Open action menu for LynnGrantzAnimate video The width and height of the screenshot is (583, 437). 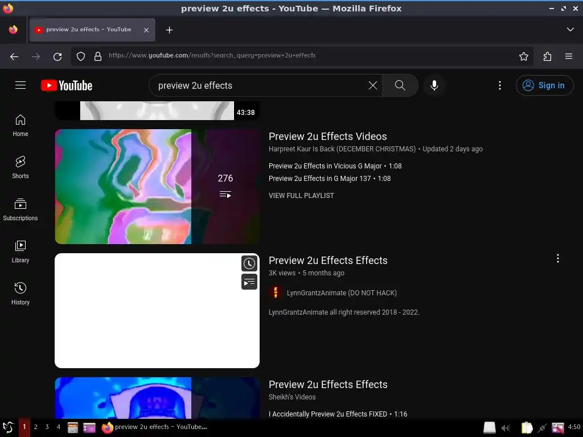(x=558, y=259)
